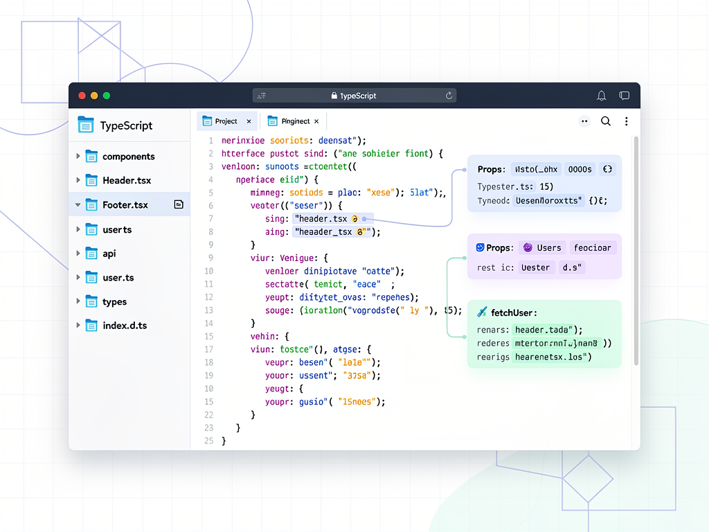709x532 pixels.
Task: Click the "heaader_tsx string on line 8
Action: 323,232
